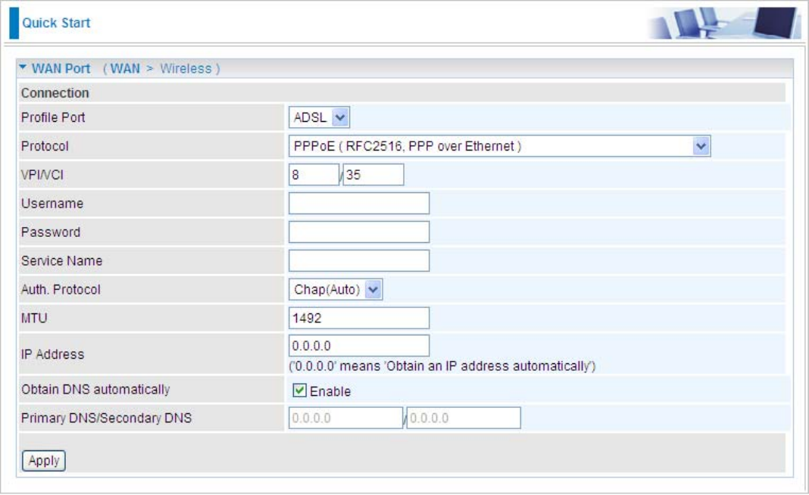Click the VCI field containing 35

pyautogui.click(x=373, y=175)
